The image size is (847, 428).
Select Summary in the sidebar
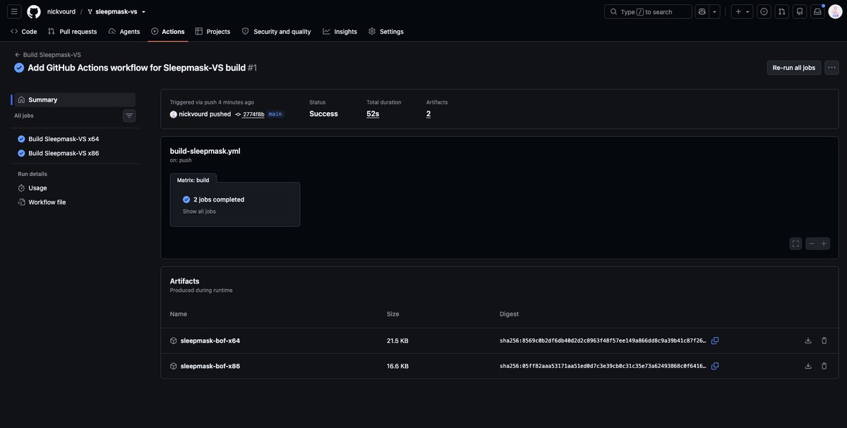click(74, 99)
